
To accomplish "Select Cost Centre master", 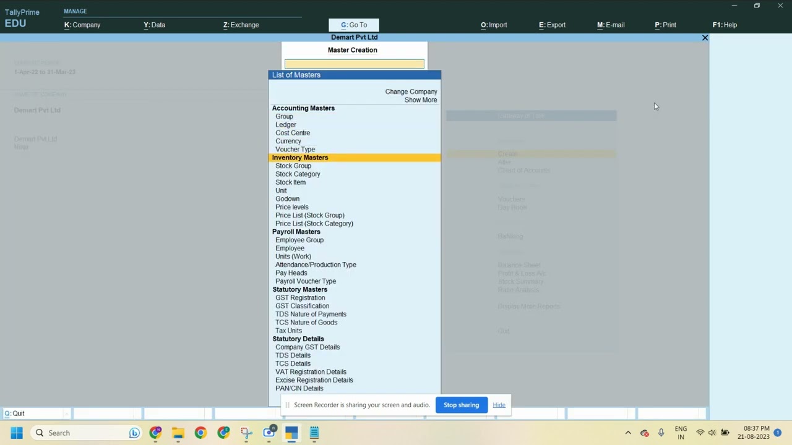I will click(293, 133).
